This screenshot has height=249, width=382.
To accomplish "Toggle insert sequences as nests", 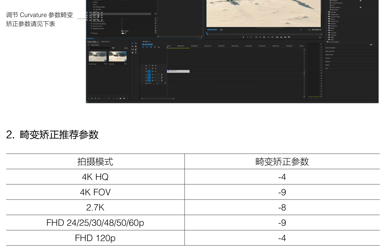I will pos(143,47).
